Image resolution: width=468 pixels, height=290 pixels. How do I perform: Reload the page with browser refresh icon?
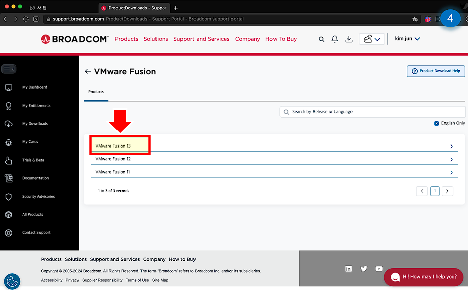pos(26,19)
